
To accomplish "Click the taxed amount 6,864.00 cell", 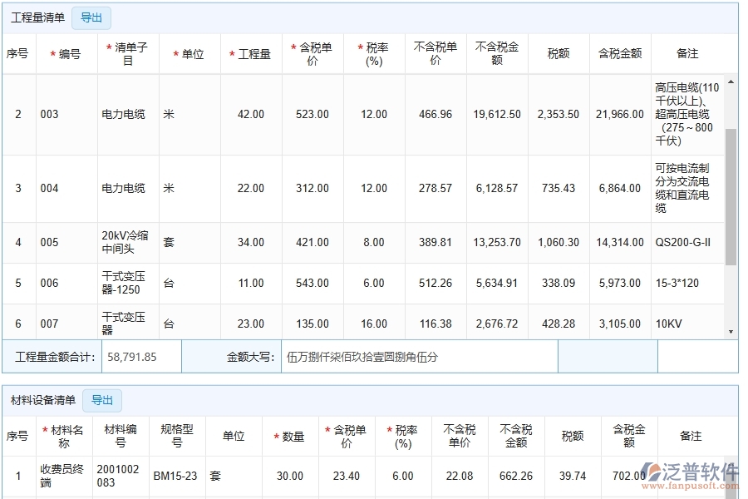I will point(620,189).
